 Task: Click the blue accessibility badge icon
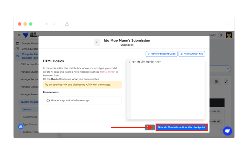[21, 127]
